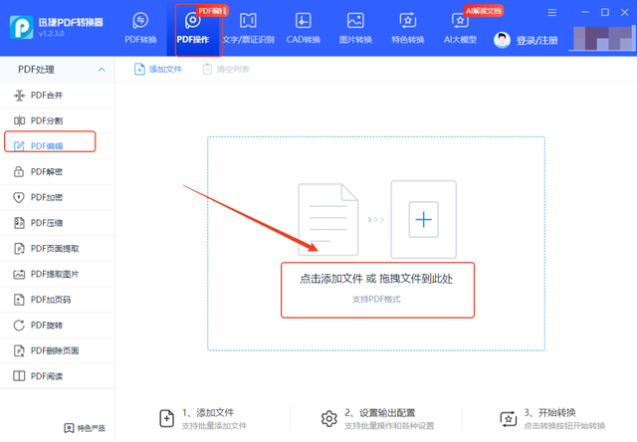Click the 添加文件 button
Image resolution: width=637 pixels, height=442 pixels.
point(157,69)
